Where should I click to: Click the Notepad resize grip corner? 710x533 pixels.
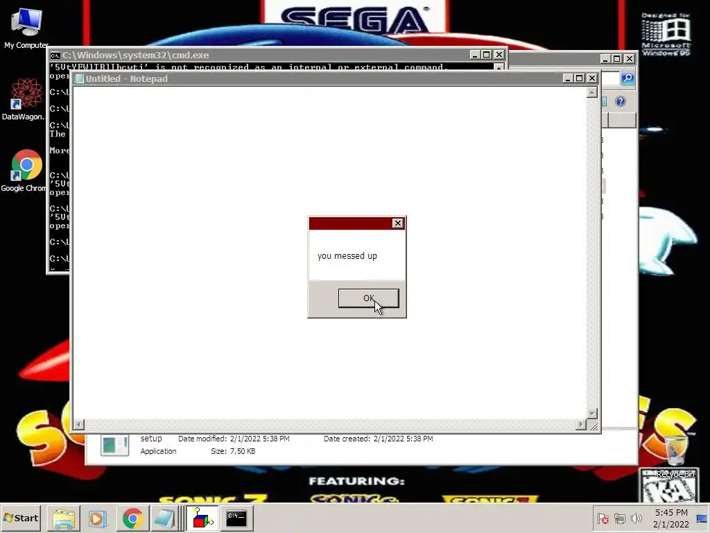point(593,425)
